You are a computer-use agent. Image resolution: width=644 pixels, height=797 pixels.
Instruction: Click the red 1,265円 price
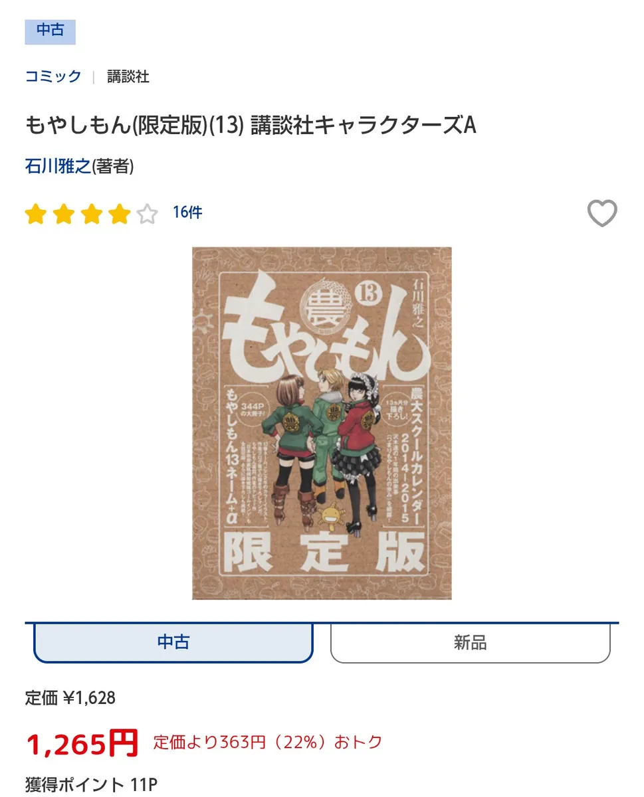[82, 743]
